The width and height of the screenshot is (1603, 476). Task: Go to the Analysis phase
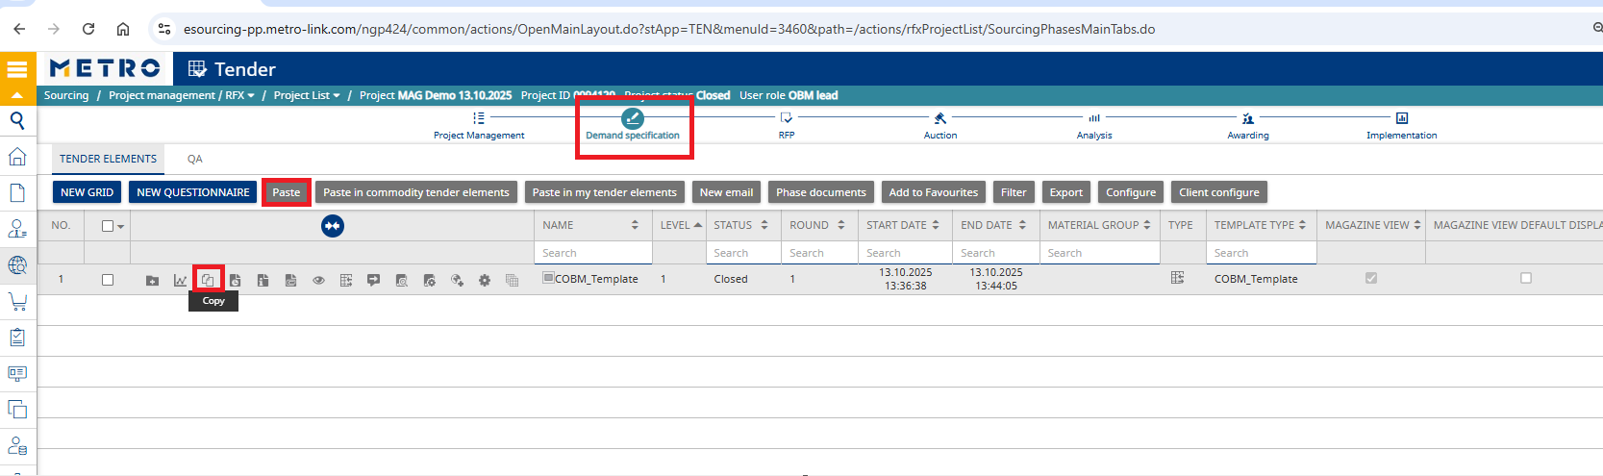pyautogui.click(x=1094, y=125)
